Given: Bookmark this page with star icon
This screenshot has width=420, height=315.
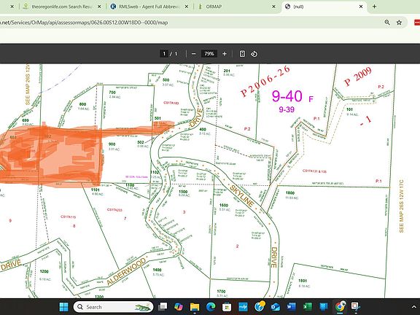Looking at the screenshot, I should pyautogui.click(x=399, y=23).
